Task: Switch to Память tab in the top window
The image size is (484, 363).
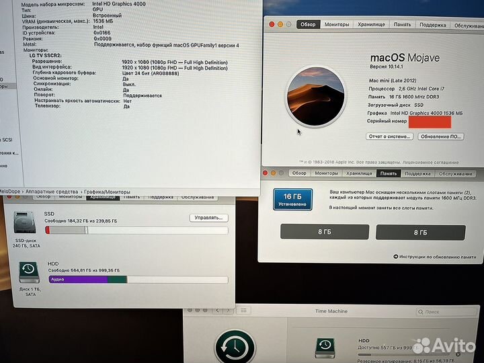Action: [402, 25]
